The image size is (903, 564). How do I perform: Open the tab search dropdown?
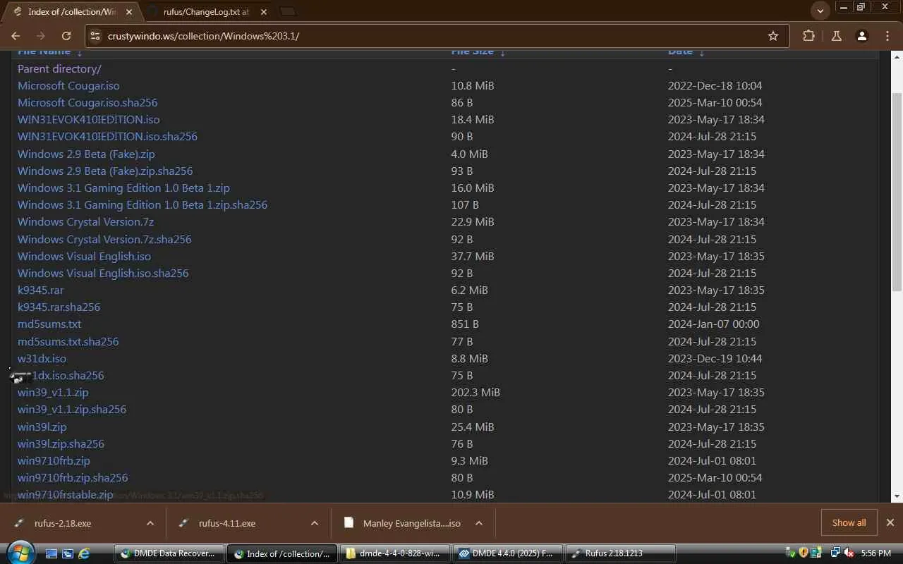coord(820,11)
